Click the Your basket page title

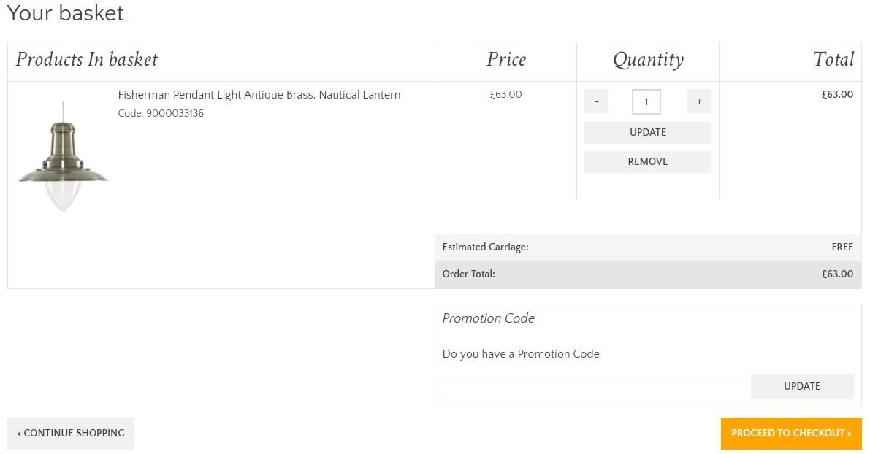click(65, 13)
